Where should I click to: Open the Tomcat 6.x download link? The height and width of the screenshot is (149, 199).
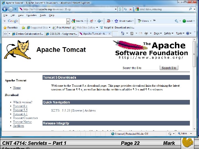tap(20, 106)
